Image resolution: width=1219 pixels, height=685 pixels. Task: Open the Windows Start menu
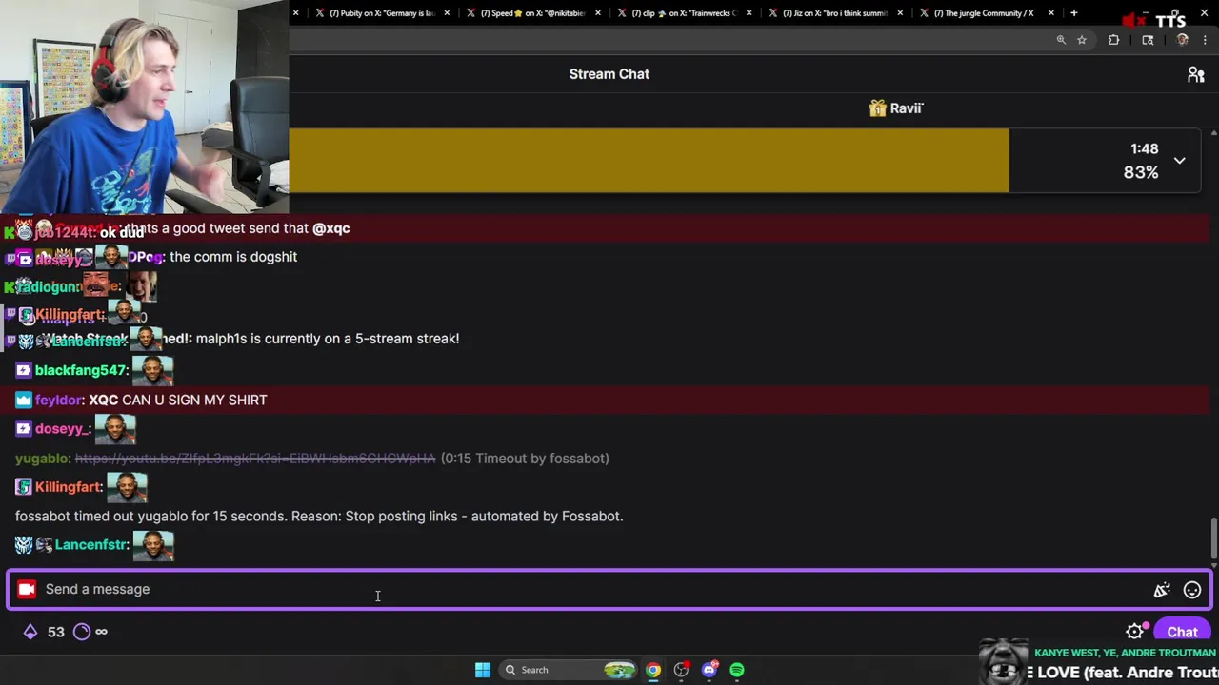483,670
